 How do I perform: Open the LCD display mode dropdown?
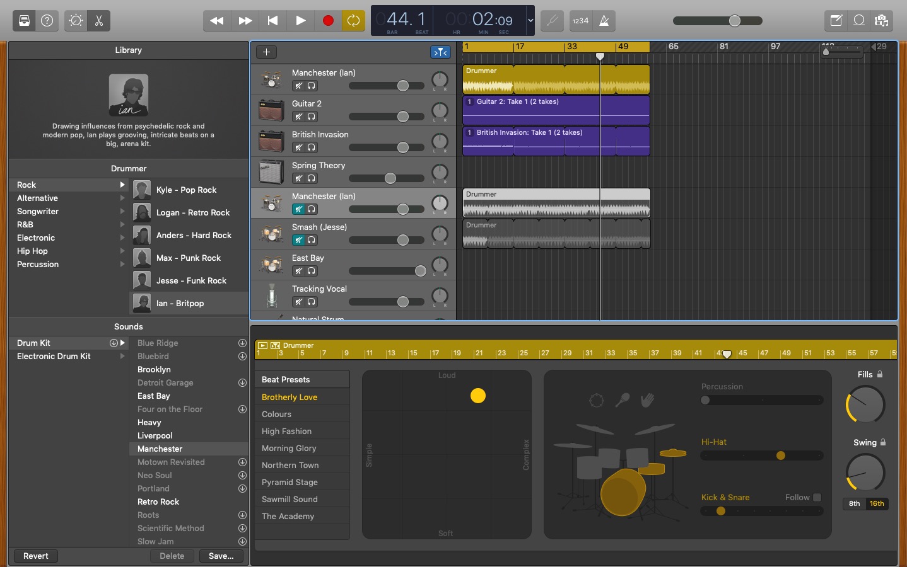[530, 21]
